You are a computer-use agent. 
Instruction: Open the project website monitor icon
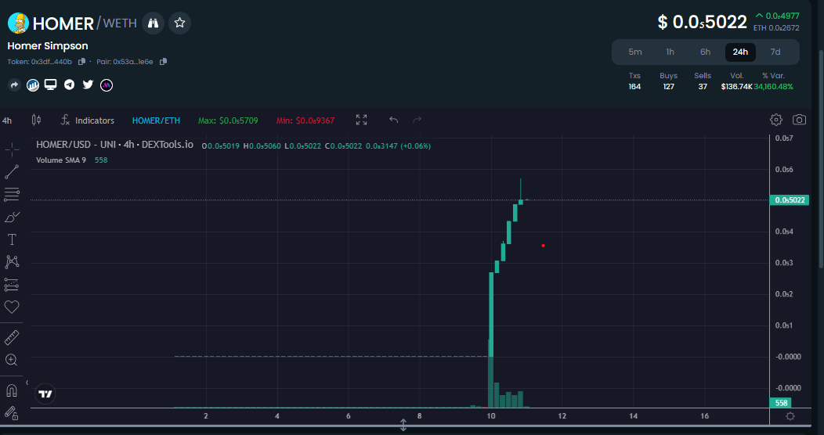[50, 84]
